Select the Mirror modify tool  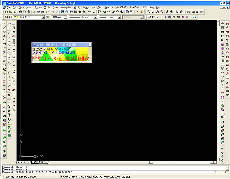pyautogui.click(x=14, y=32)
